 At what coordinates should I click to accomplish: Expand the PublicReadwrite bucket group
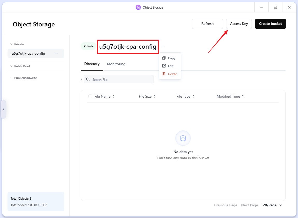point(11,78)
